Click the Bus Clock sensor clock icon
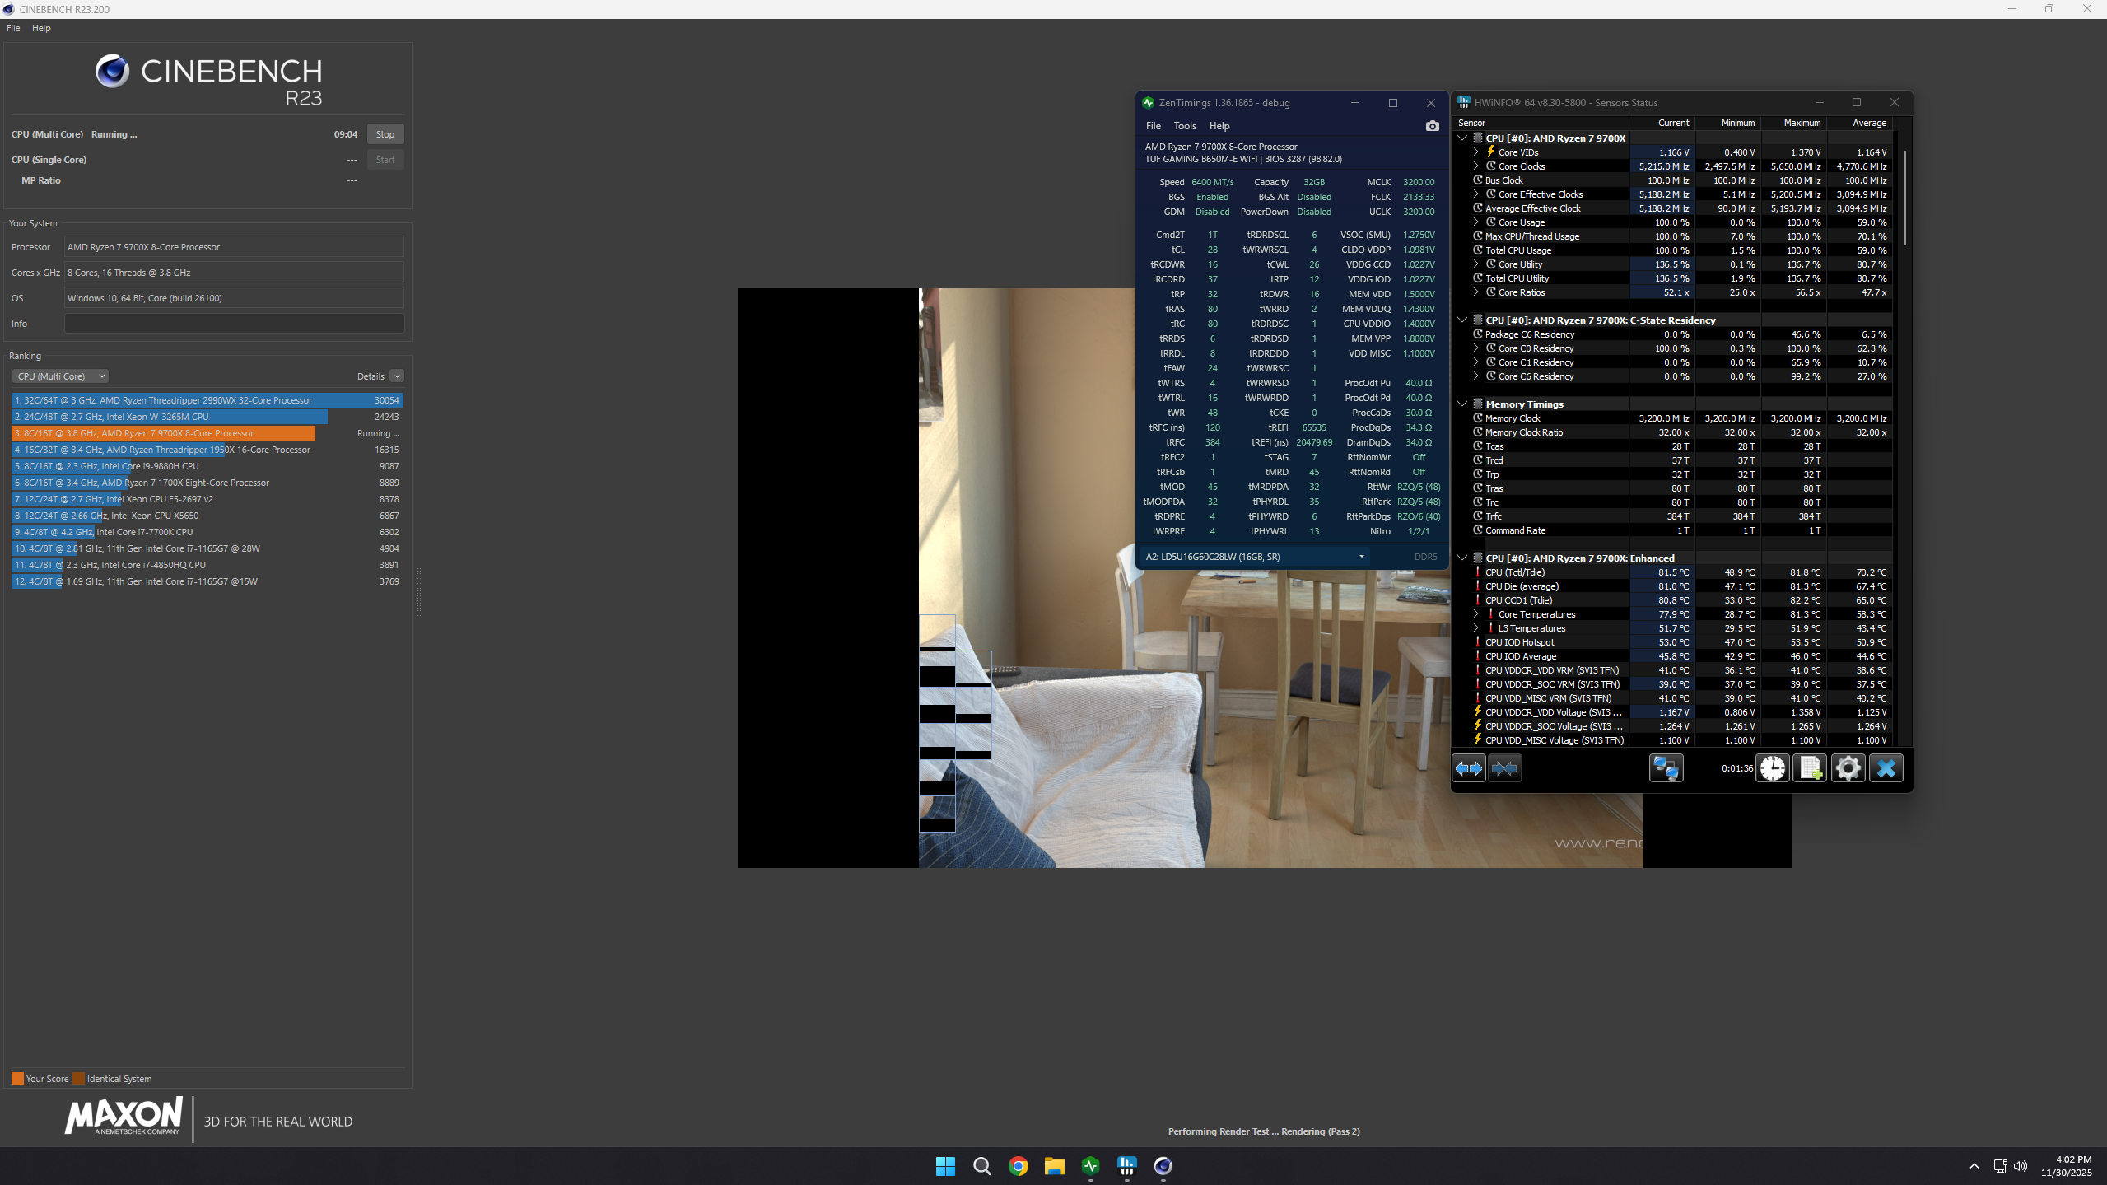This screenshot has height=1185, width=2107. pos(1478,180)
